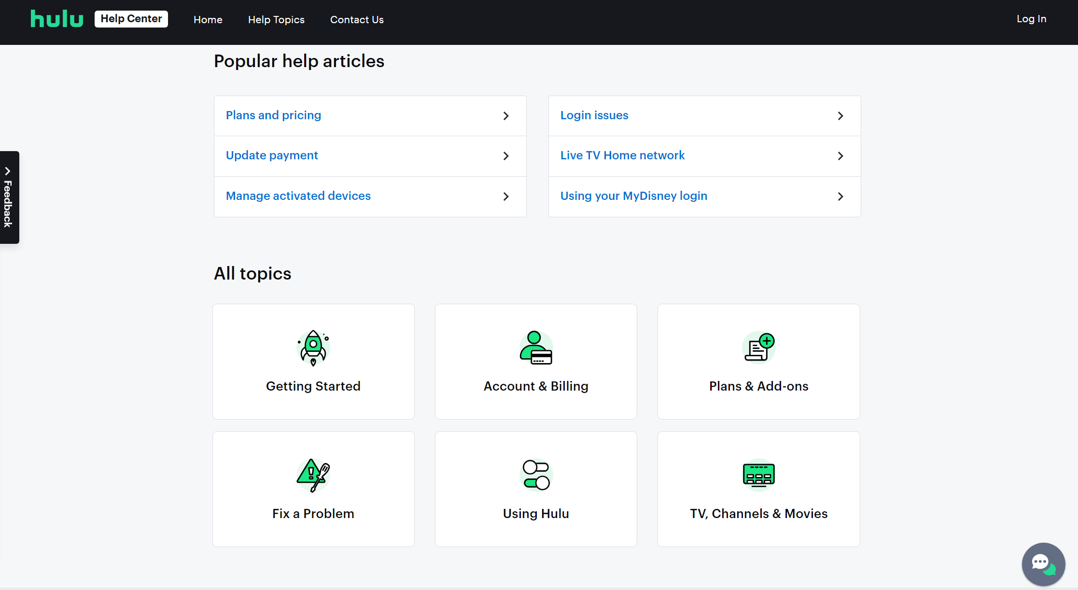The width and height of the screenshot is (1078, 590).
Task: Select the Account & Billing topic title
Action: [x=536, y=386]
